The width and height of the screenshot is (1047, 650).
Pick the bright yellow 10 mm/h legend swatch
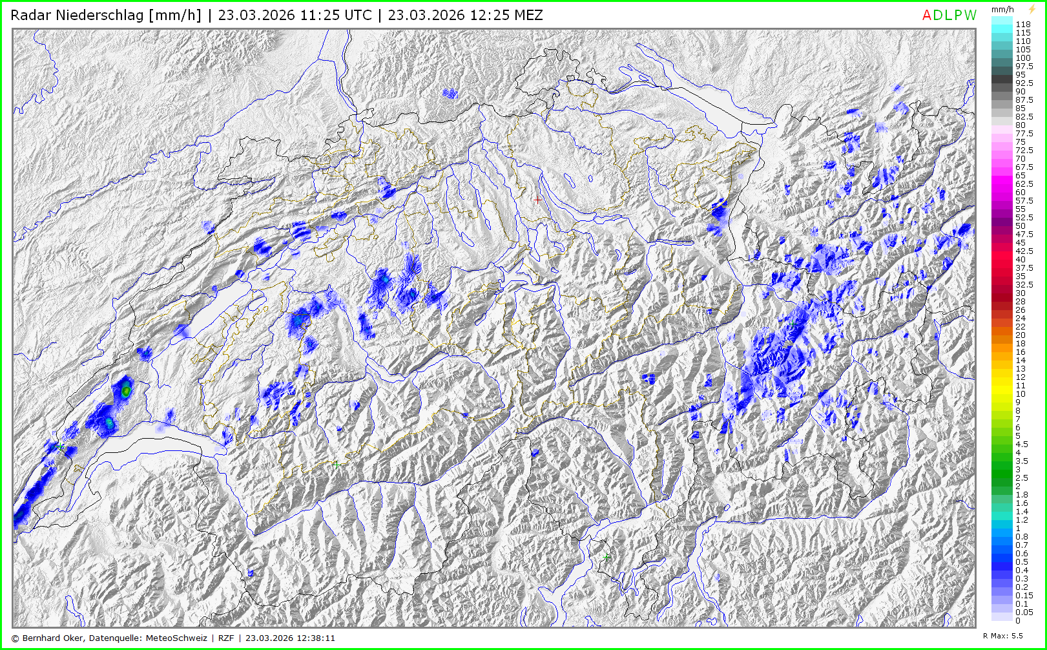coord(1002,393)
